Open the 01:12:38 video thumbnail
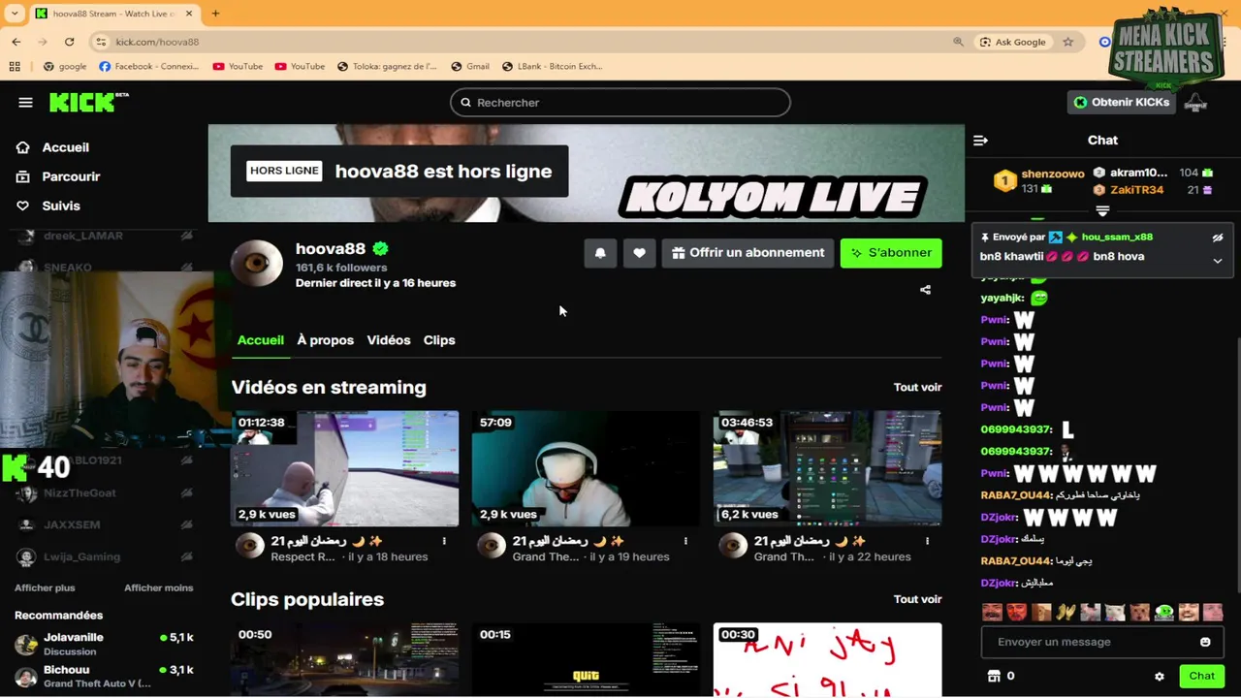Screen dimensions: 1241x698 coord(344,468)
